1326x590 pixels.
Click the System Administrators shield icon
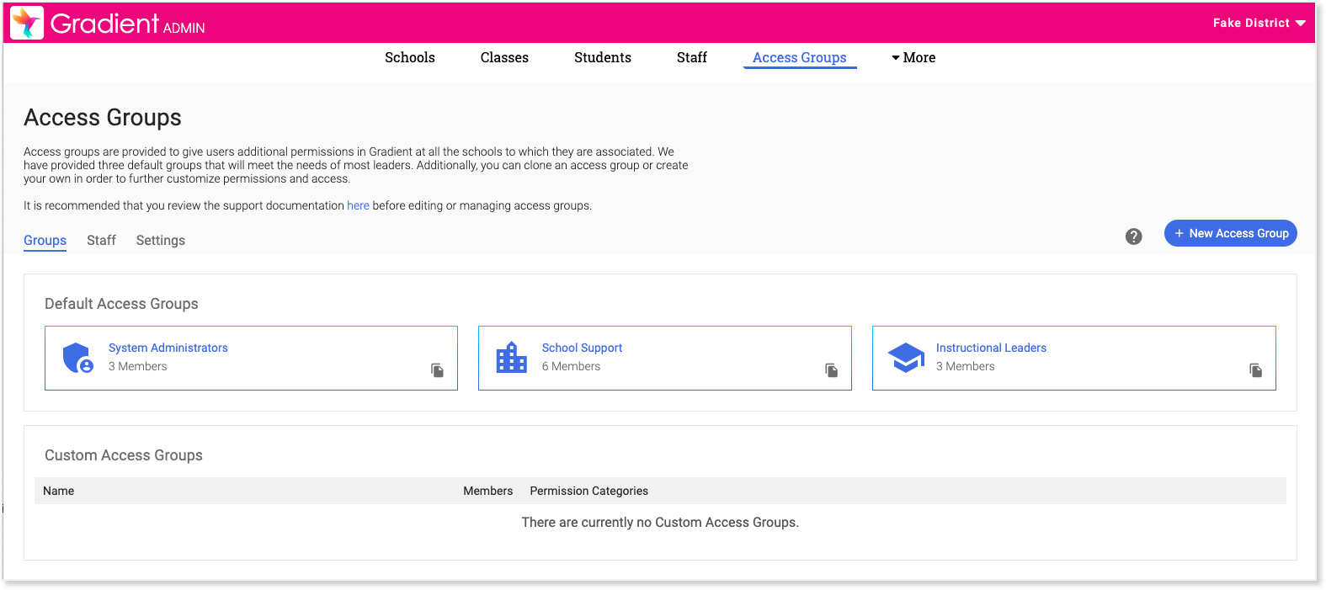click(x=77, y=358)
